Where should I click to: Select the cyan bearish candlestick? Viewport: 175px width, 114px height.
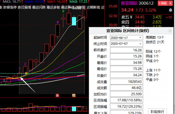(74, 21)
